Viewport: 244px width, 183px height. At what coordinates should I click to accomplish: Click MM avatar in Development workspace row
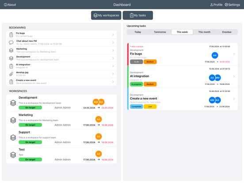pyautogui.click(x=95, y=102)
